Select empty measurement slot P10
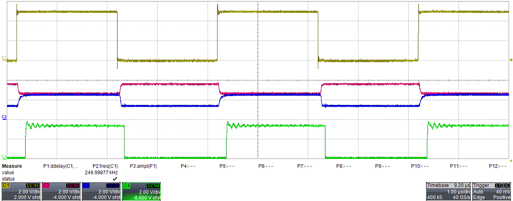 pyautogui.click(x=420, y=166)
